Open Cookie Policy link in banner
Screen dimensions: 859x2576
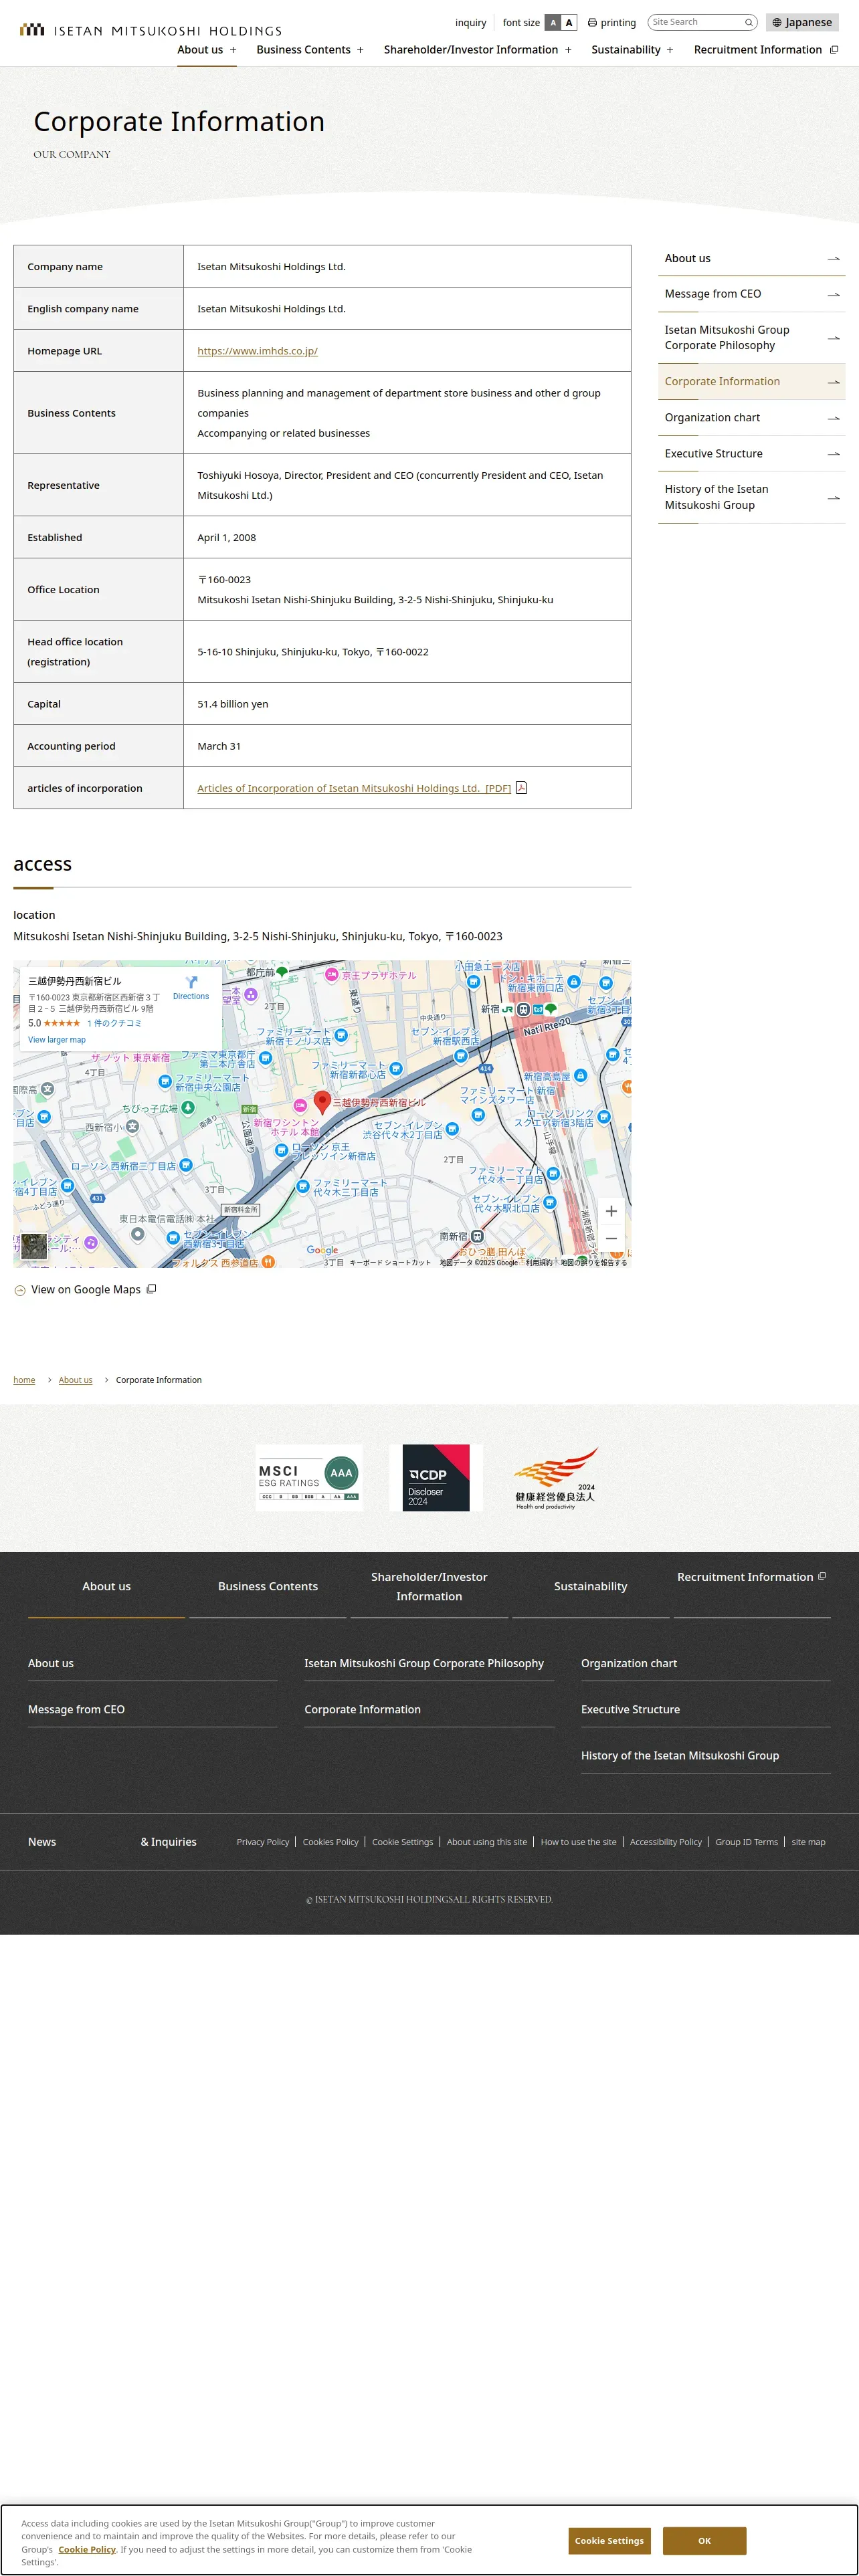(x=87, y=2549)
